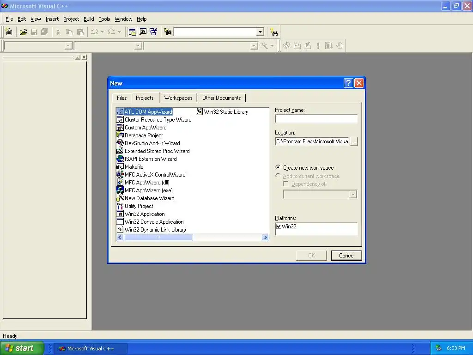Open the Redo history dropdown arrow
Image resolution: width=473 pixels, height=355 pixels.
[119, 32]
